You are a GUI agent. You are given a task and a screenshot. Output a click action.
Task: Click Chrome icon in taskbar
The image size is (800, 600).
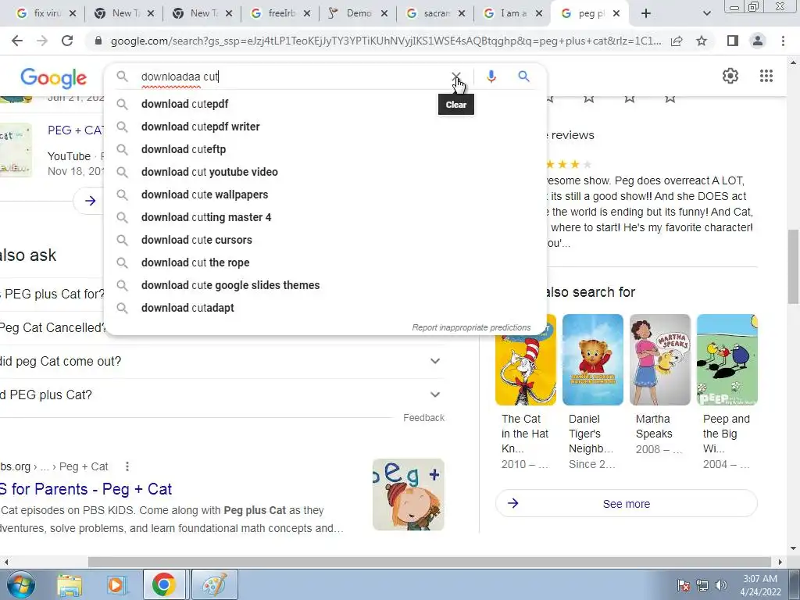pyautogui.click(x=163, y=584)
